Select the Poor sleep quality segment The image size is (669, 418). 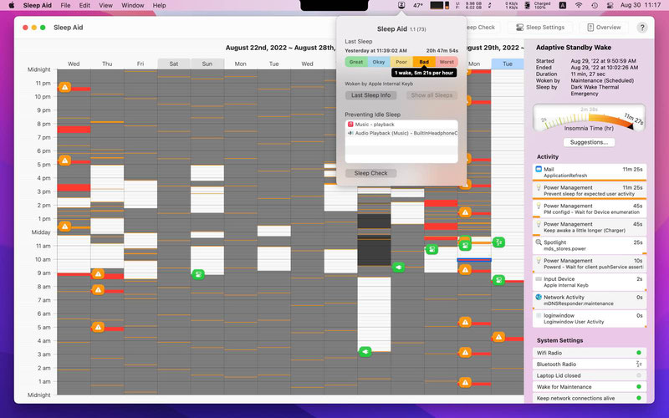point(401,62)
